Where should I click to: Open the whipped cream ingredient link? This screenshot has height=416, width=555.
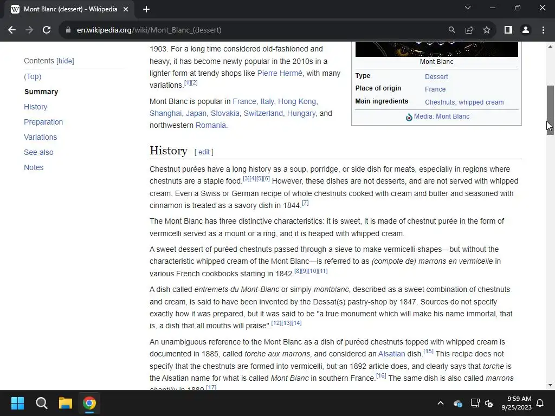[x=481, y=102]
